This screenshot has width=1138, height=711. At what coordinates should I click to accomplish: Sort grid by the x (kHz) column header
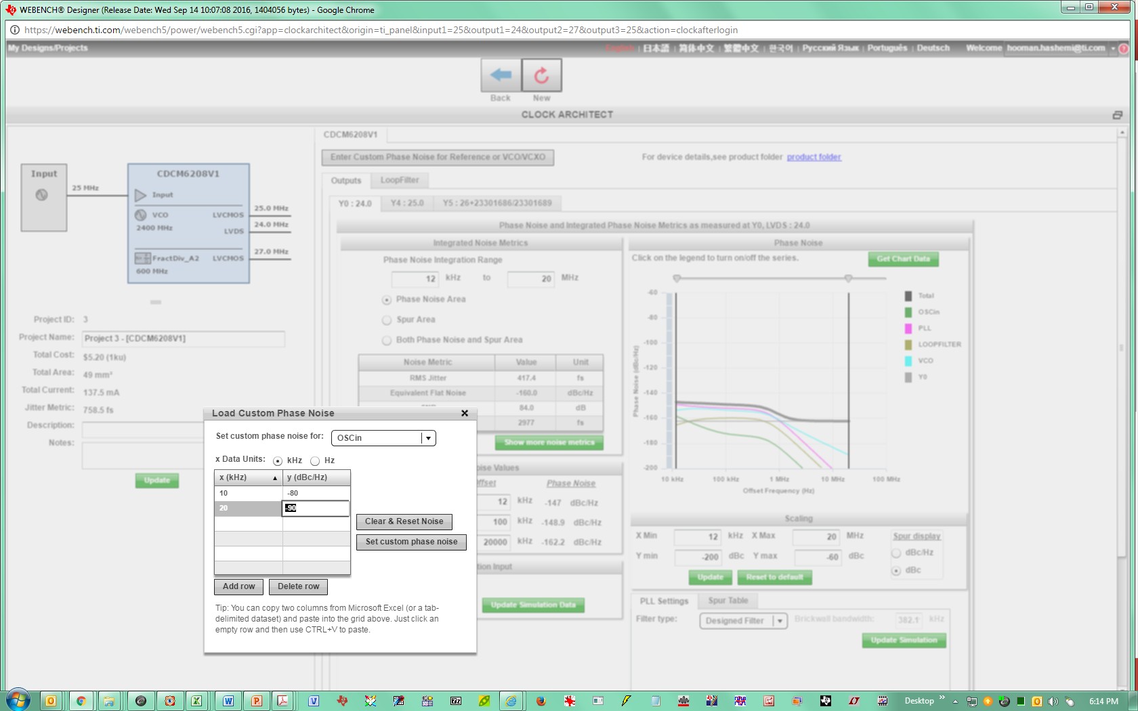(248, 477)
